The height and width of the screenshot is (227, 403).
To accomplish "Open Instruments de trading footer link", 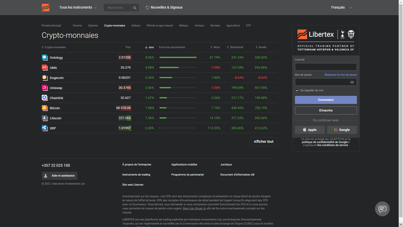I will coord(136,175).
